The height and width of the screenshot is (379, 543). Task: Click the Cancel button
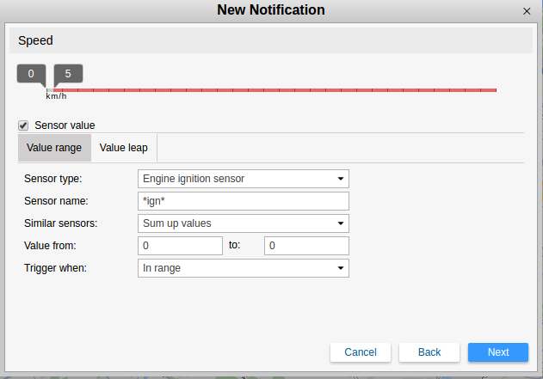pyautogui.click(x=361, y=352)
